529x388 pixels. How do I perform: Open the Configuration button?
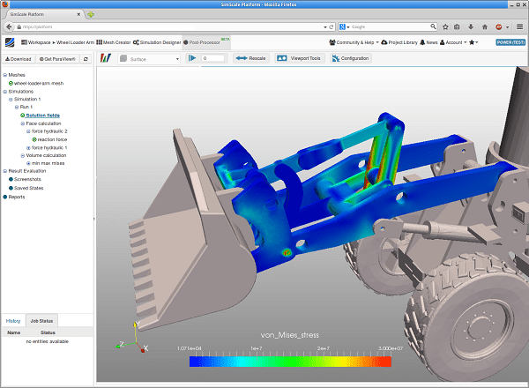(351, 58)
